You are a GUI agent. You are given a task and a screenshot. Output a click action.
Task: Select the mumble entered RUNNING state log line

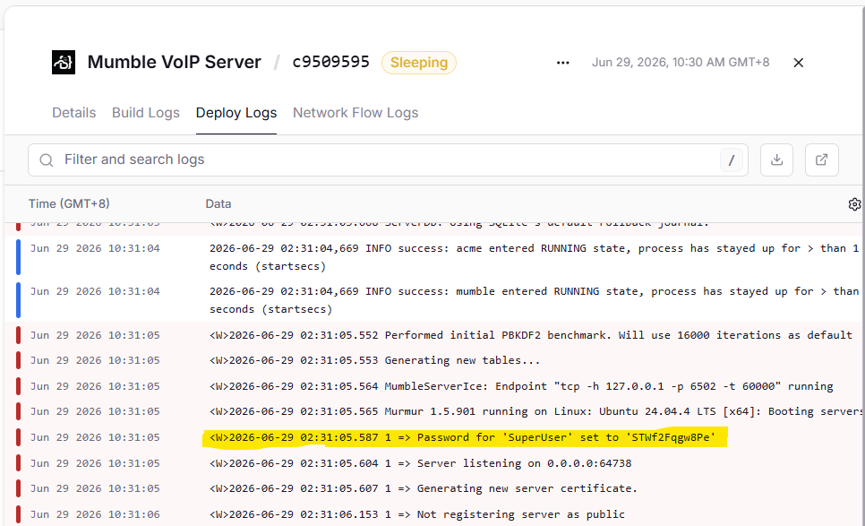pos(434,300)
